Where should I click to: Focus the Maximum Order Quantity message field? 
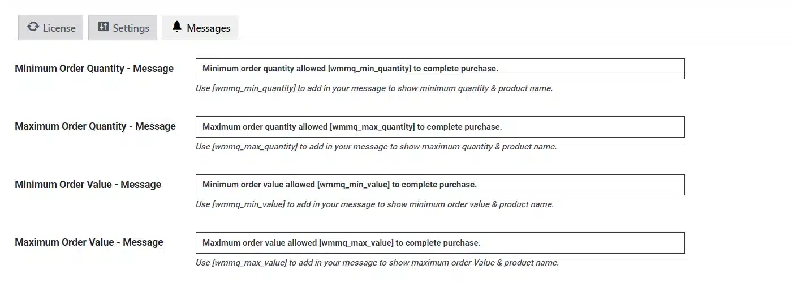[440, 127]
